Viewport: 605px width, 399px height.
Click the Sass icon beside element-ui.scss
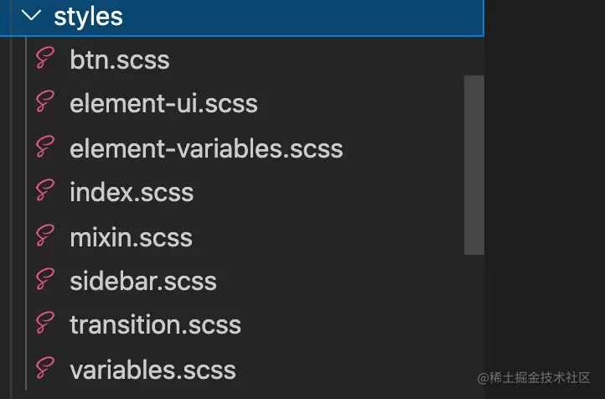pos(44,104)
